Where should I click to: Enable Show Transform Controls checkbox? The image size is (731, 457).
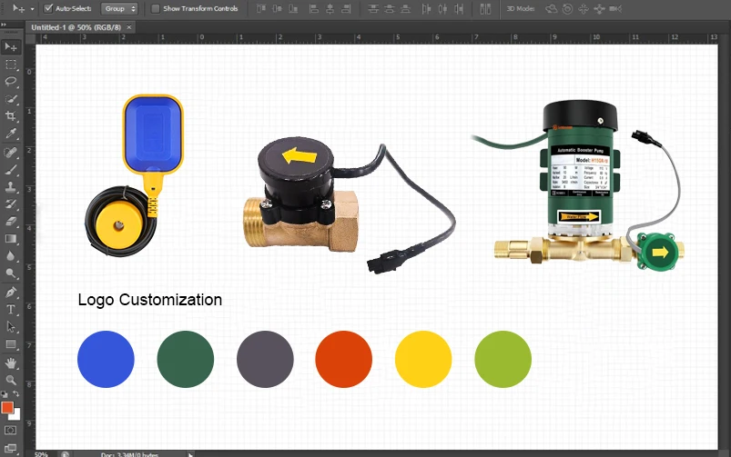click(155, 8)
